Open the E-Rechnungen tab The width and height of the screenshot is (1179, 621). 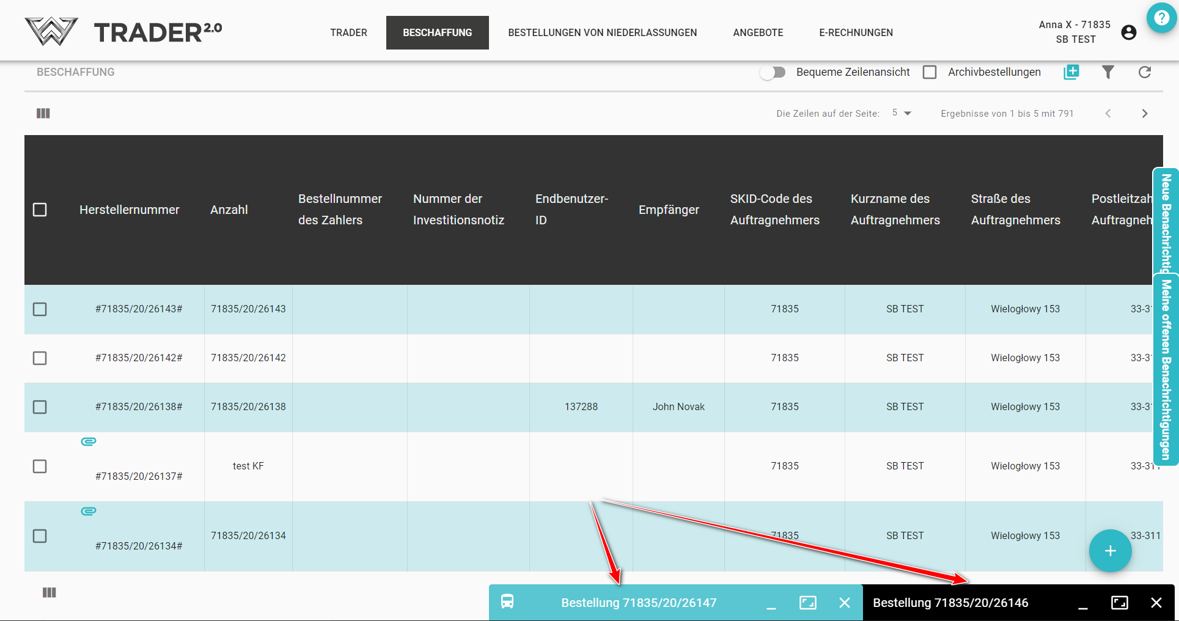coord(856,32)
